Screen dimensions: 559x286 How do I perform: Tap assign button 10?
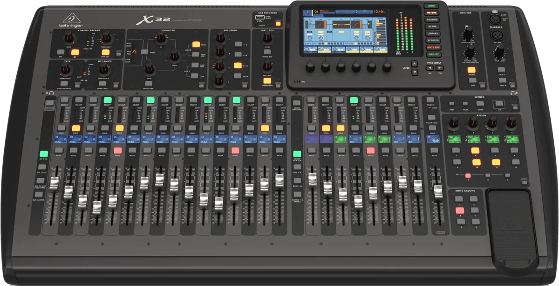tap(476, 162)
